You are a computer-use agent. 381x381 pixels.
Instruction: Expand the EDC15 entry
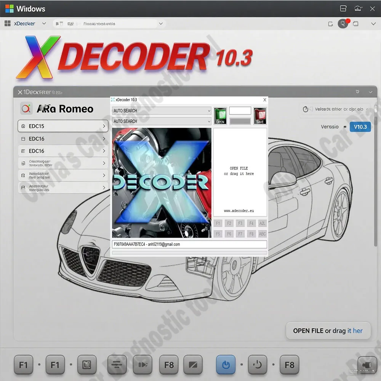tap(63, 126)
